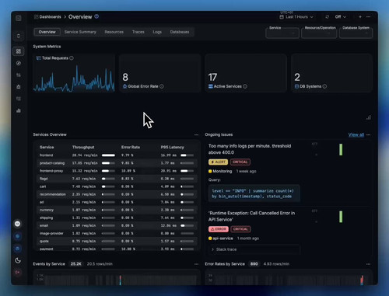389x296 pixels.
Task: Click the red ERROR badge
Action: 219,229
